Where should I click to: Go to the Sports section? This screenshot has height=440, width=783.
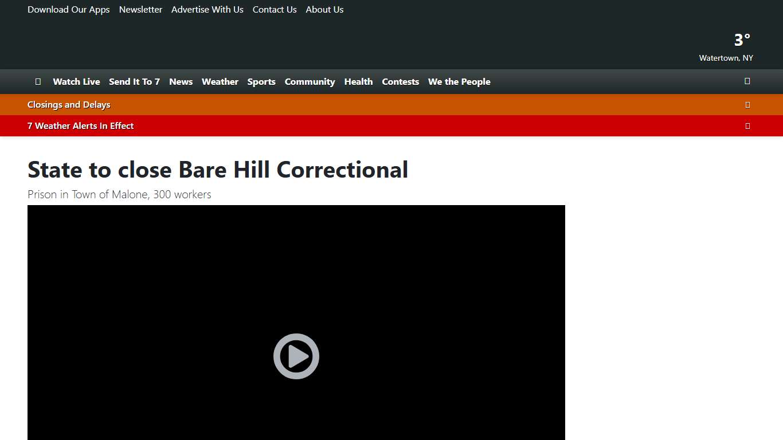(261, 81)
